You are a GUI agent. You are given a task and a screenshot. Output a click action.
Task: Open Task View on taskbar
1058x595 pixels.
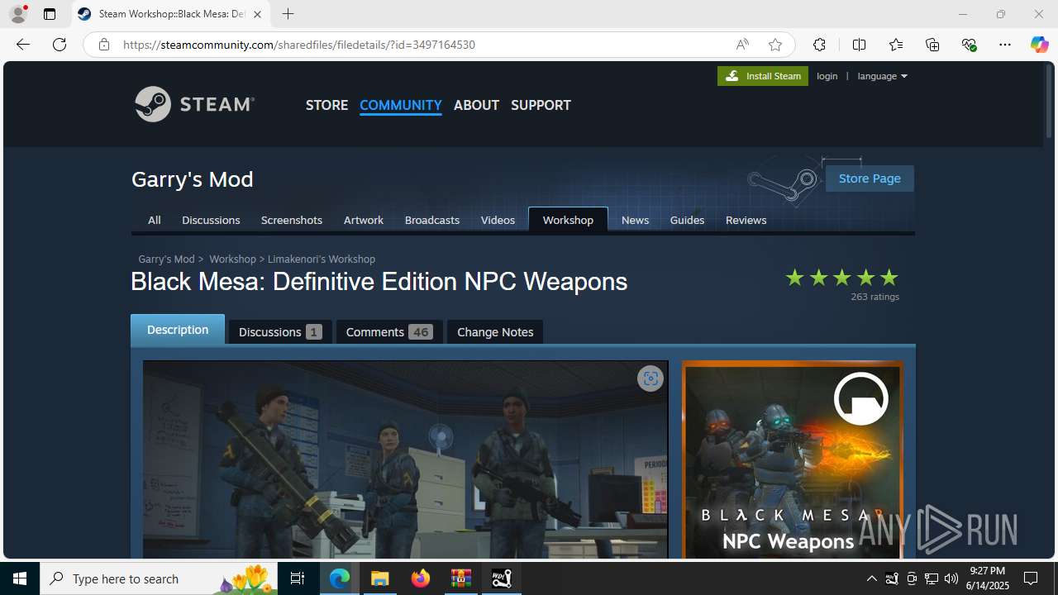click(x=298, y=578)
